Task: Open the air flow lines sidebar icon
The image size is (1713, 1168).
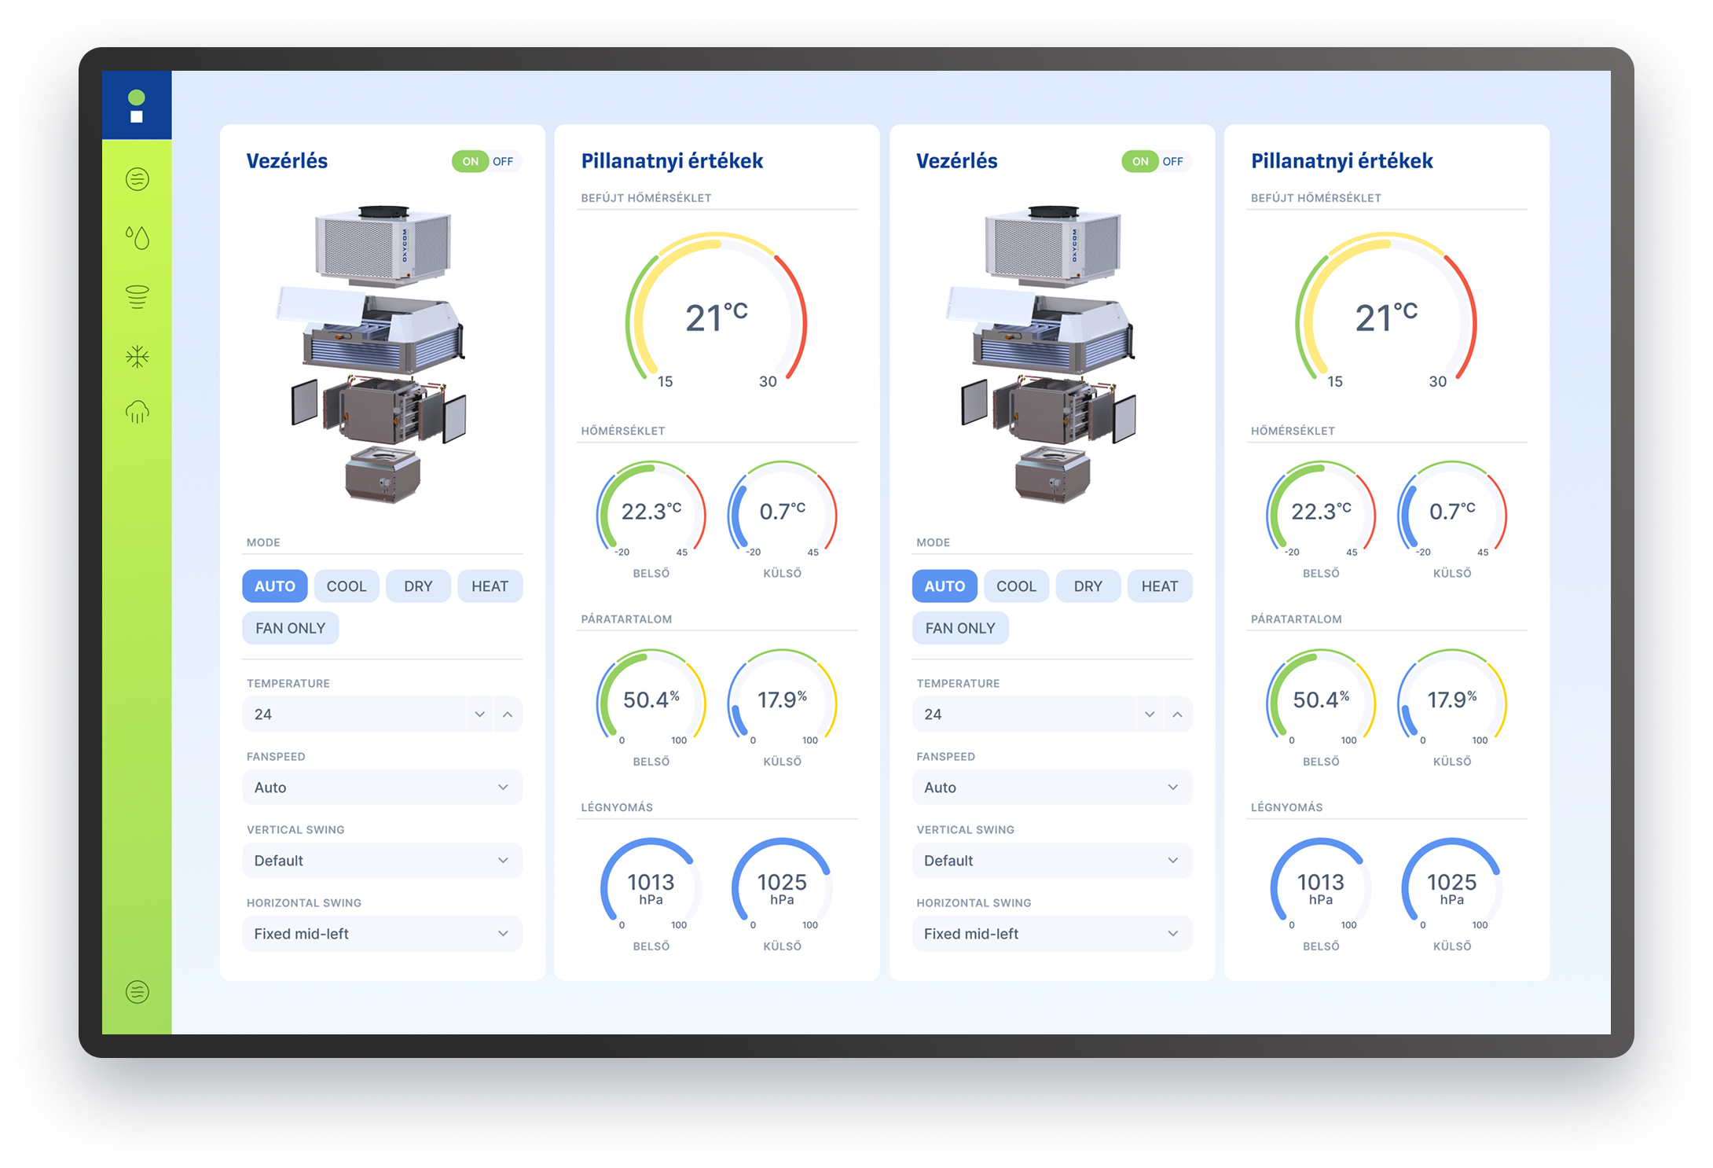Action: tap(138, 179)
